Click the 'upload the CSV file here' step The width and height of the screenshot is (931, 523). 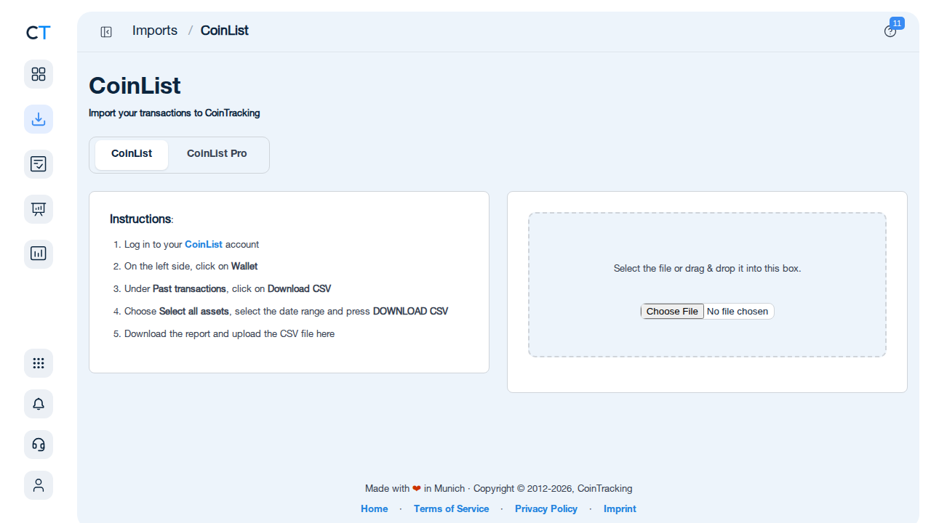pos(229,334)
